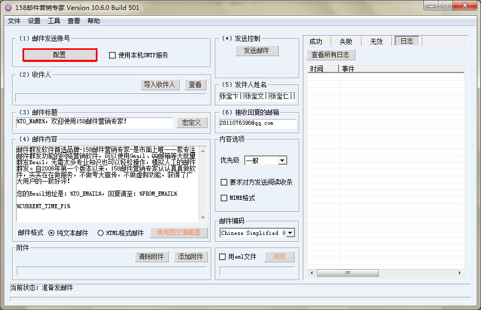Click 清除附件 button
The width and height of the screenshot is (481, 310).
click(151, 256)
